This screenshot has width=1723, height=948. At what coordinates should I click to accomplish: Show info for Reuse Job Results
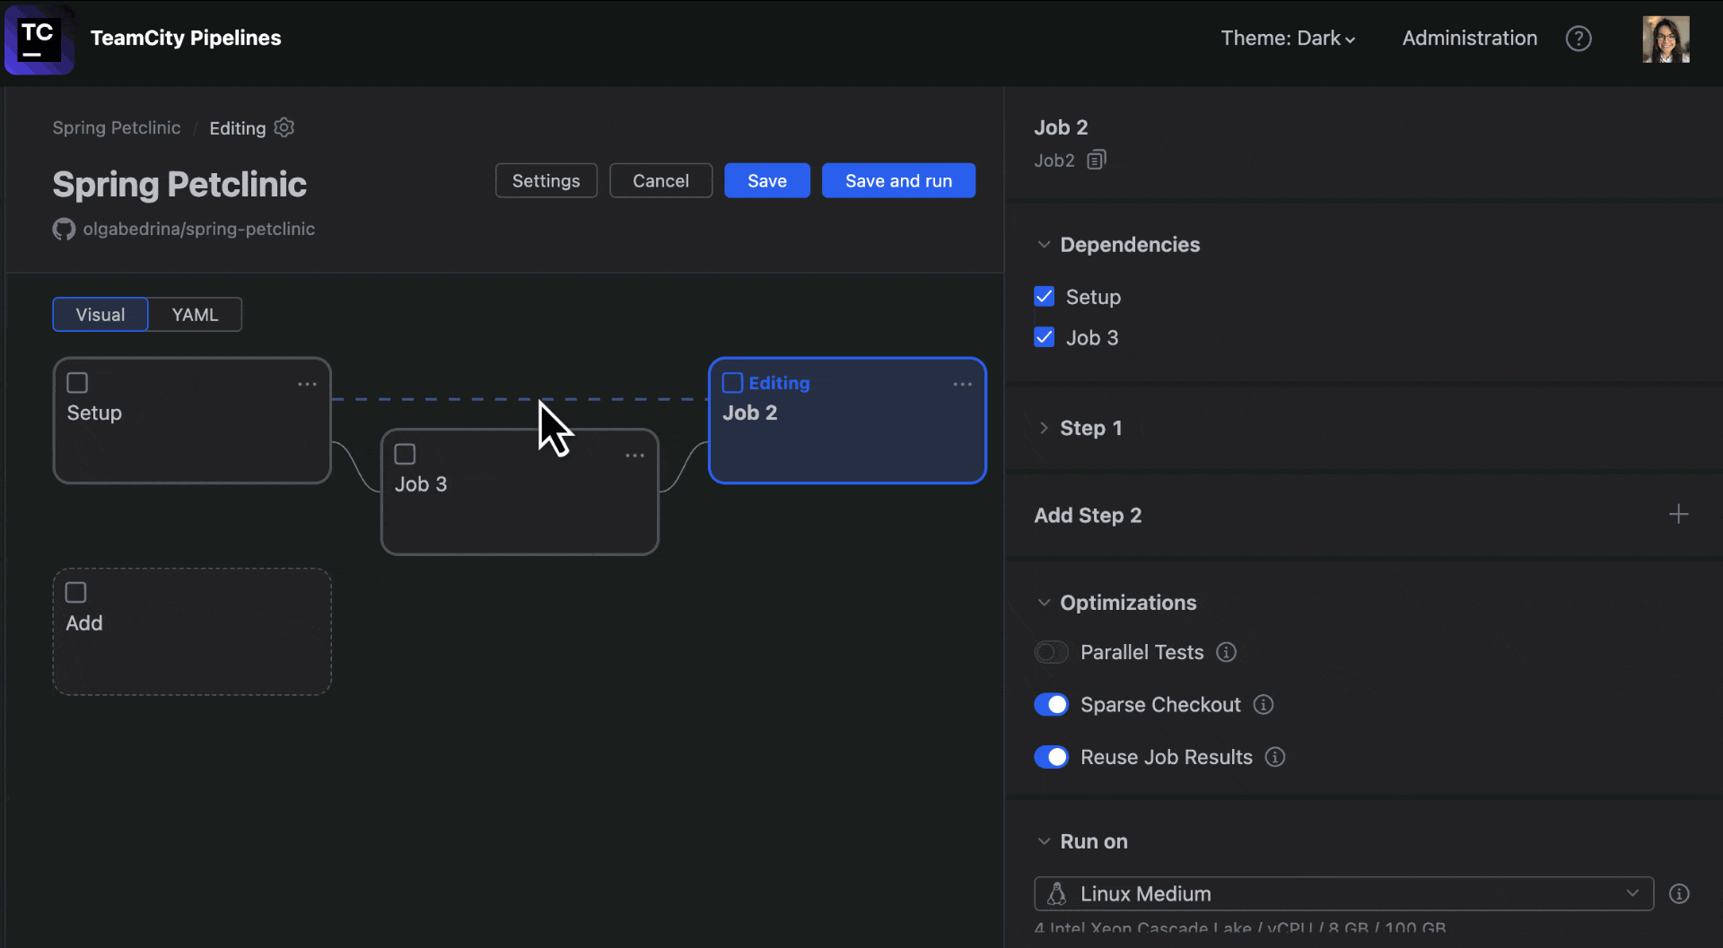[x=1275, y=757]
